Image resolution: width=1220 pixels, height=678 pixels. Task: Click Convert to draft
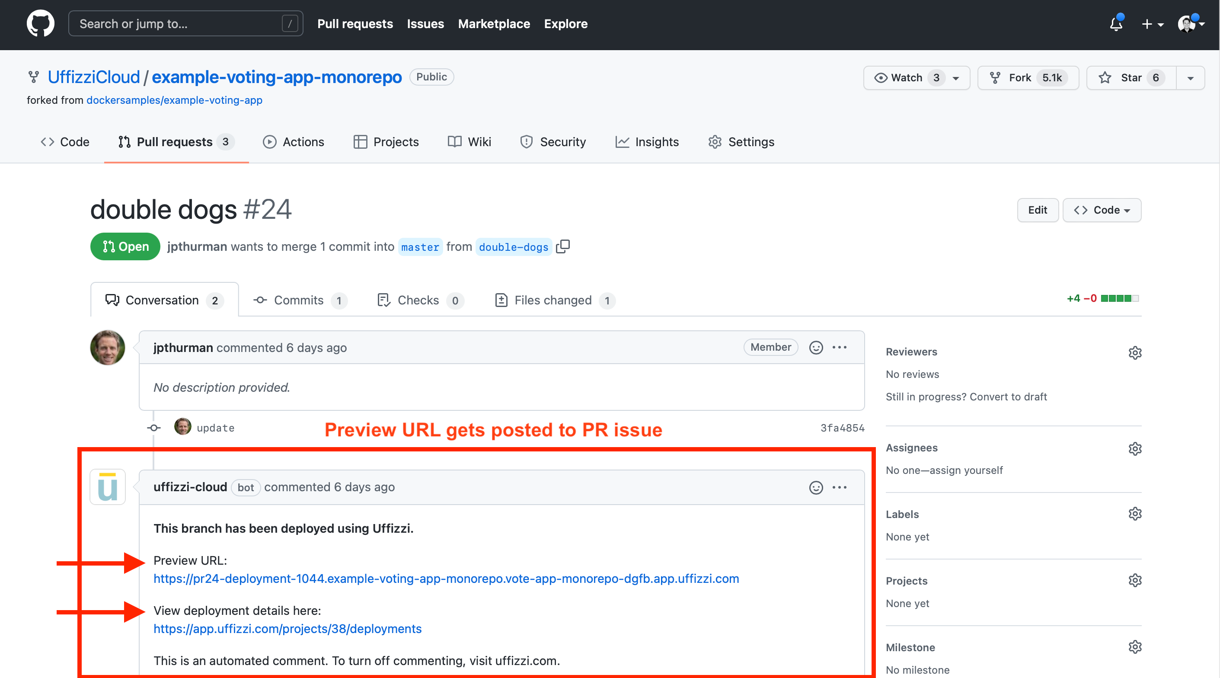[x=1008, y=397]
